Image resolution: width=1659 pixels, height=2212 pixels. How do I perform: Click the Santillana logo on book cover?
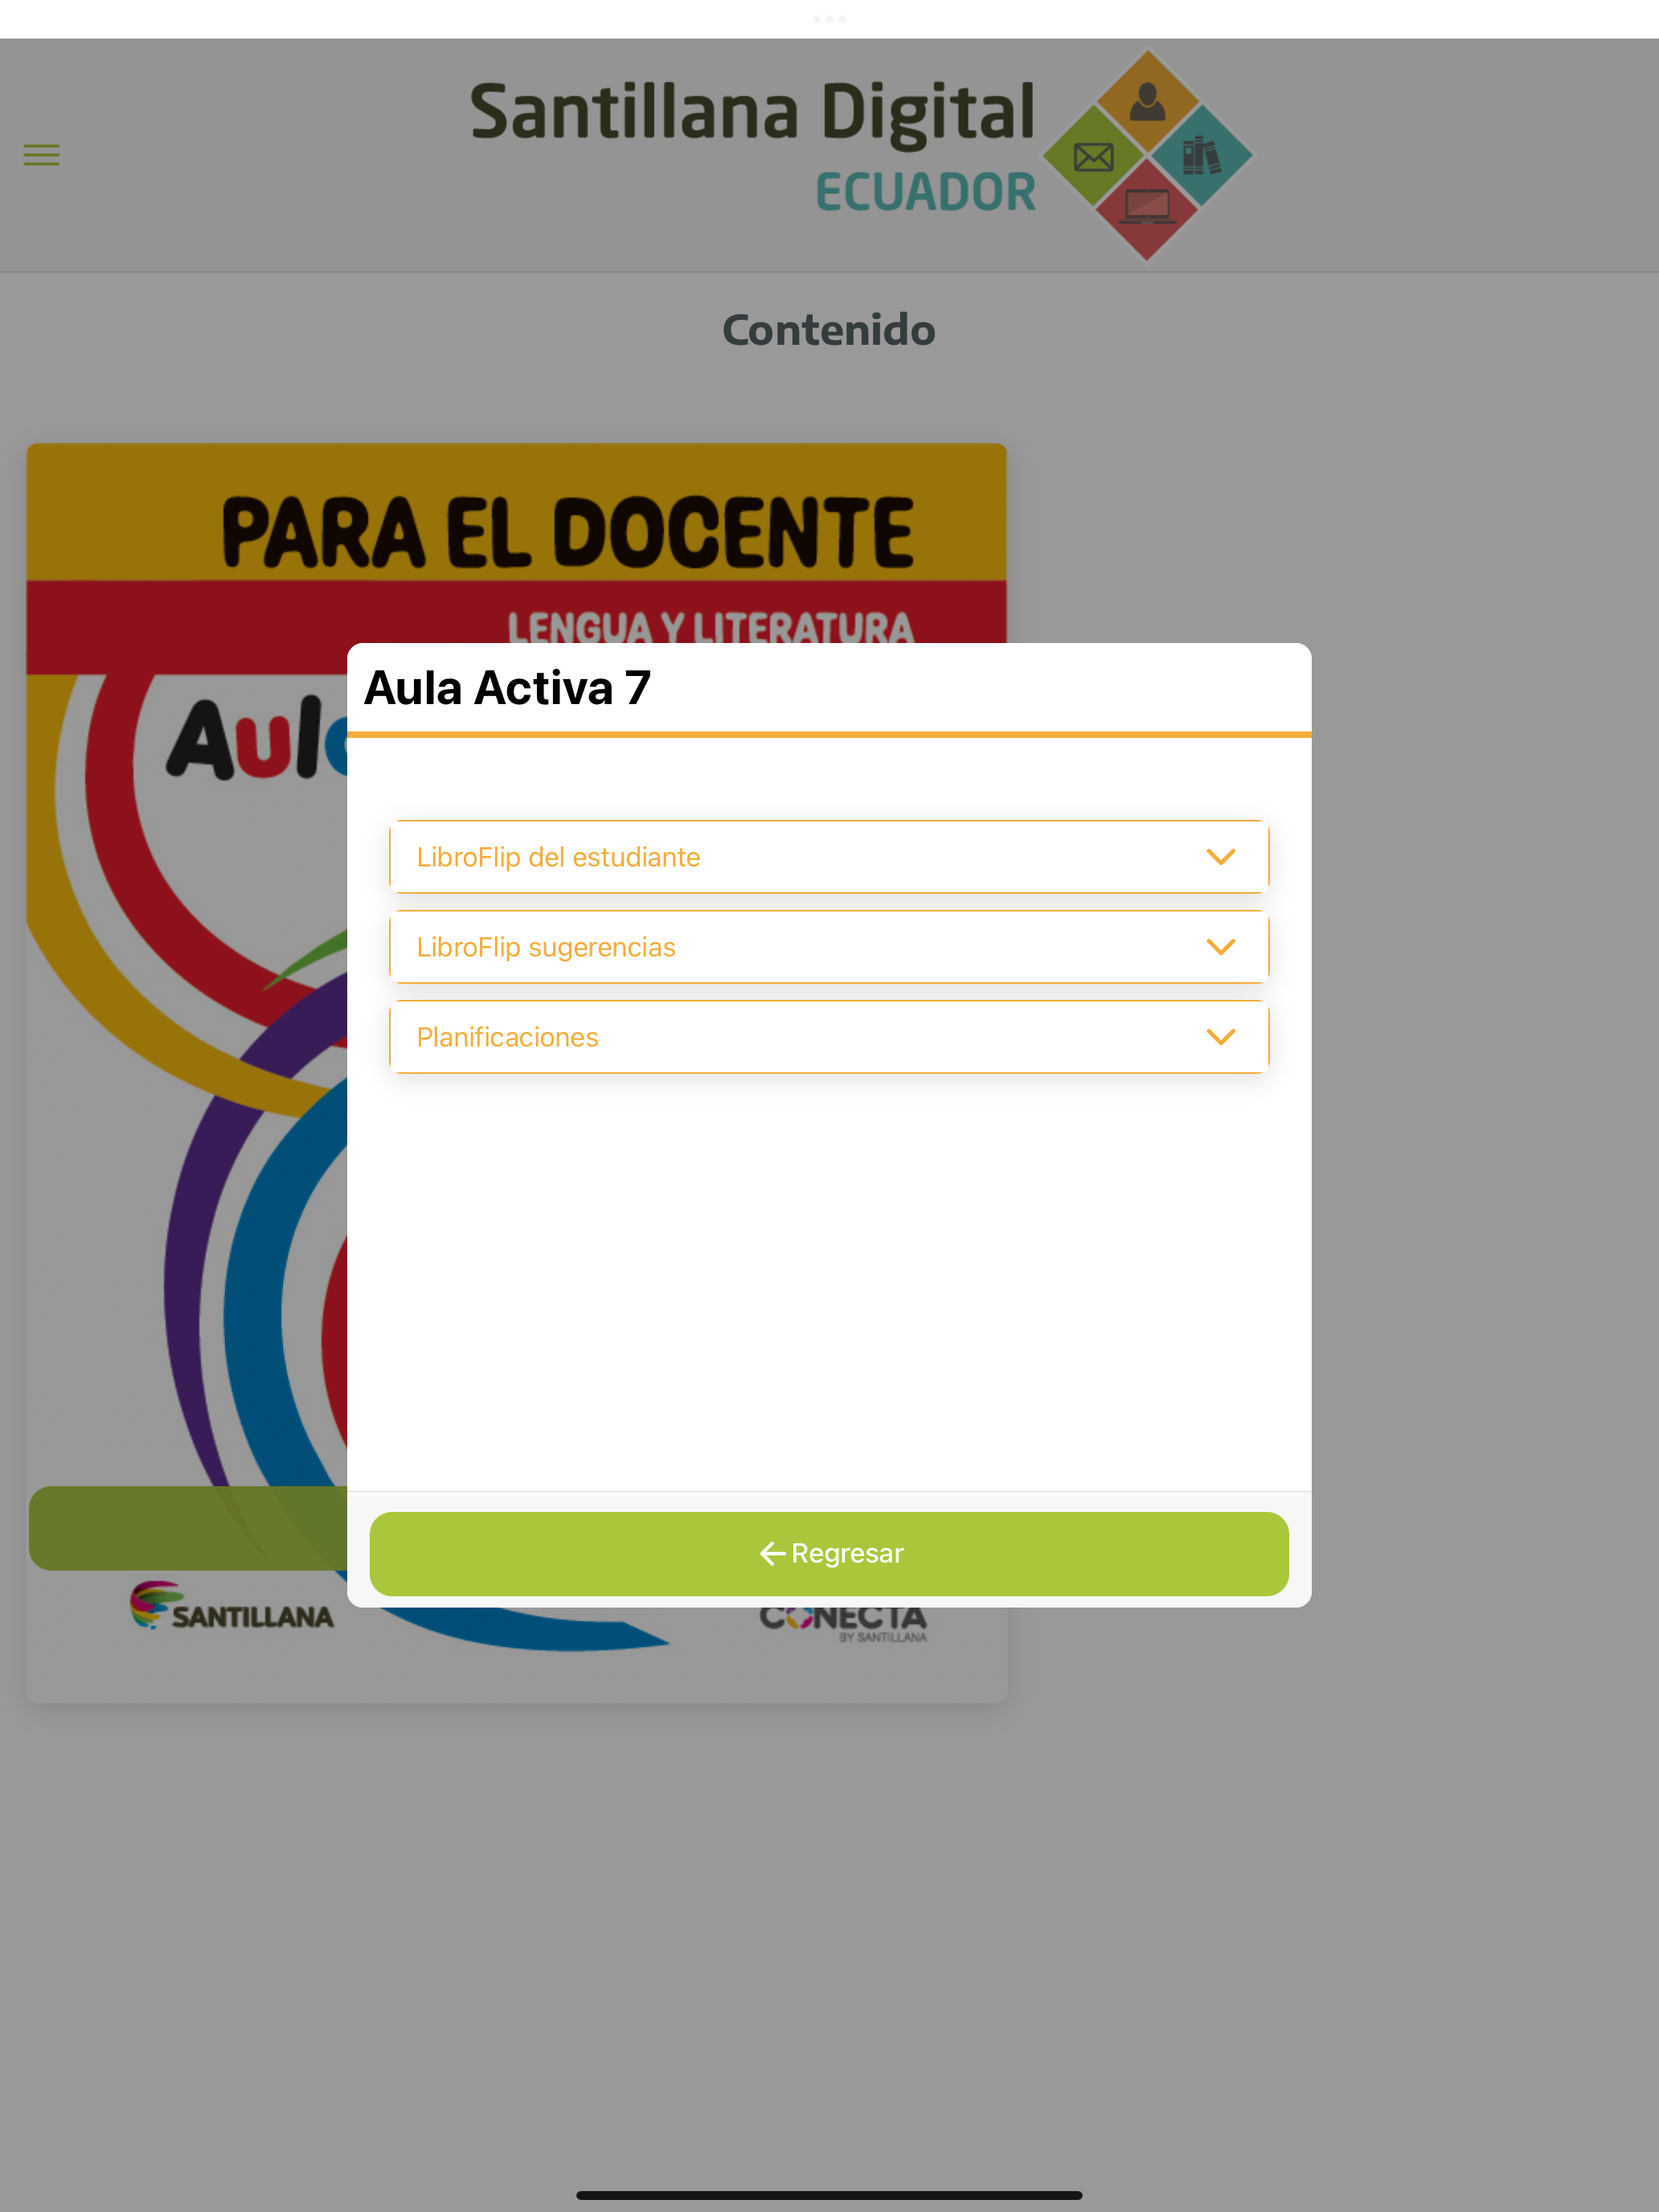232,1605
